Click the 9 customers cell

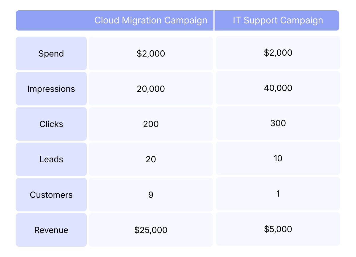151,195
